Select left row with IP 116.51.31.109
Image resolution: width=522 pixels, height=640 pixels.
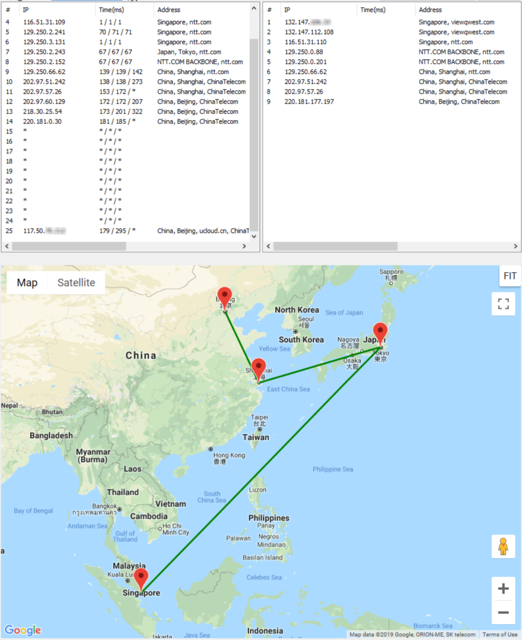[126, 22]
